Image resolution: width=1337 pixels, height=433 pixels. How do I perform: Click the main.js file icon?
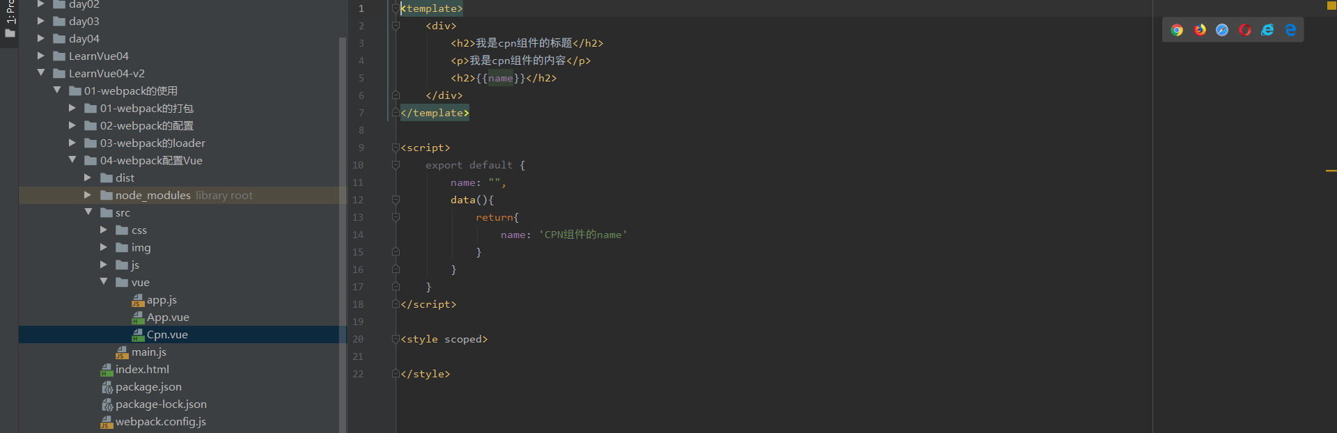click(x=122, y=352)
